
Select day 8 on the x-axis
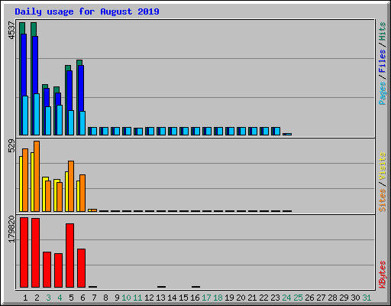(105, 298)
